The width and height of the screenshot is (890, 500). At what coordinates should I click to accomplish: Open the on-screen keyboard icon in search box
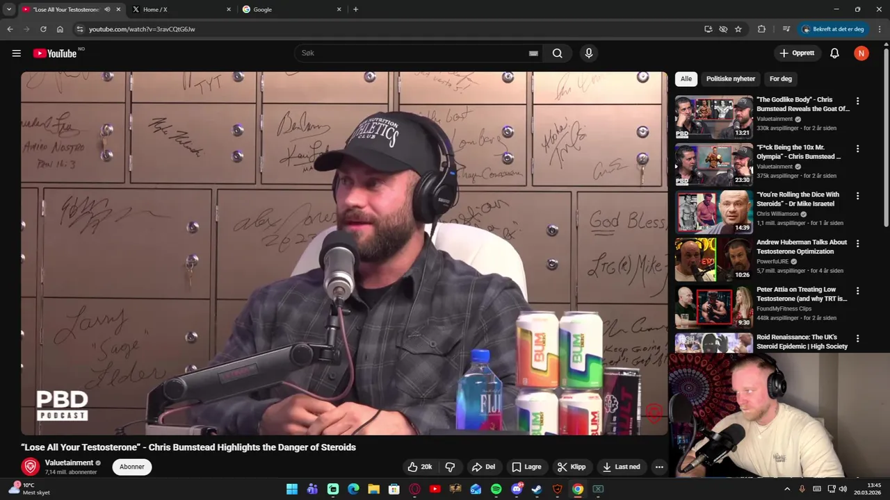(x=533, y=53)
